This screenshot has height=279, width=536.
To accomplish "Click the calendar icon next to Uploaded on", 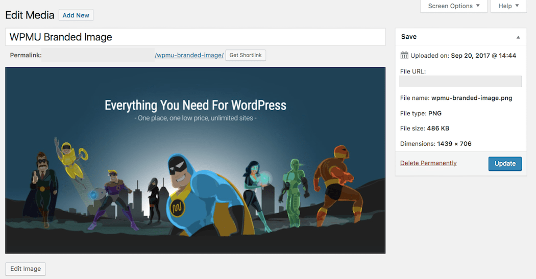I will coord(404,55).
